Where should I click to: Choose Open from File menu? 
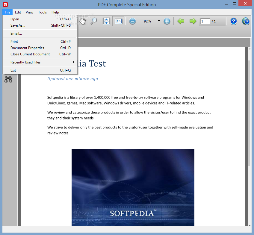pos(40,19)
